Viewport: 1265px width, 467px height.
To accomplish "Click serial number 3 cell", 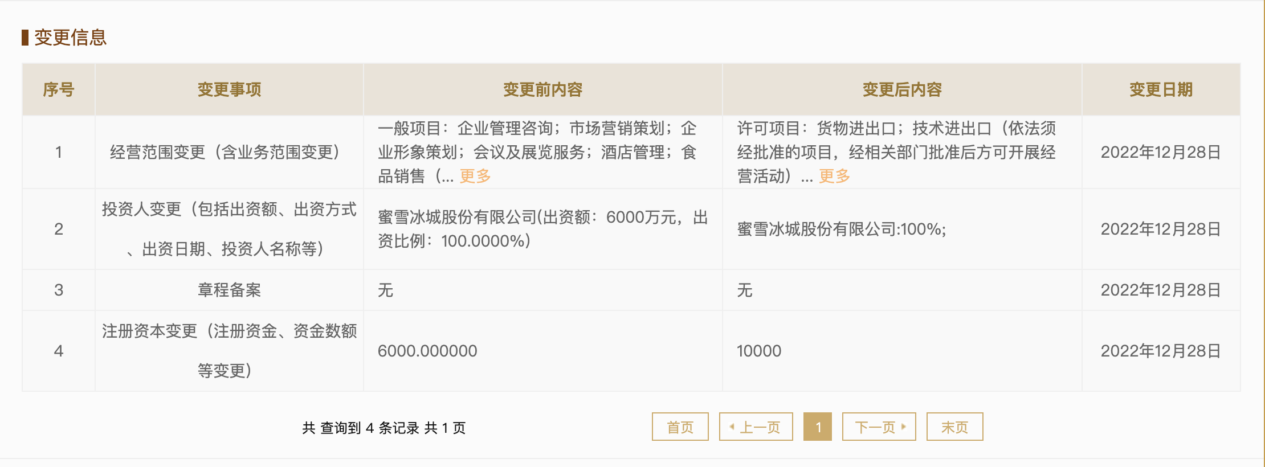I will coord(59,290).
